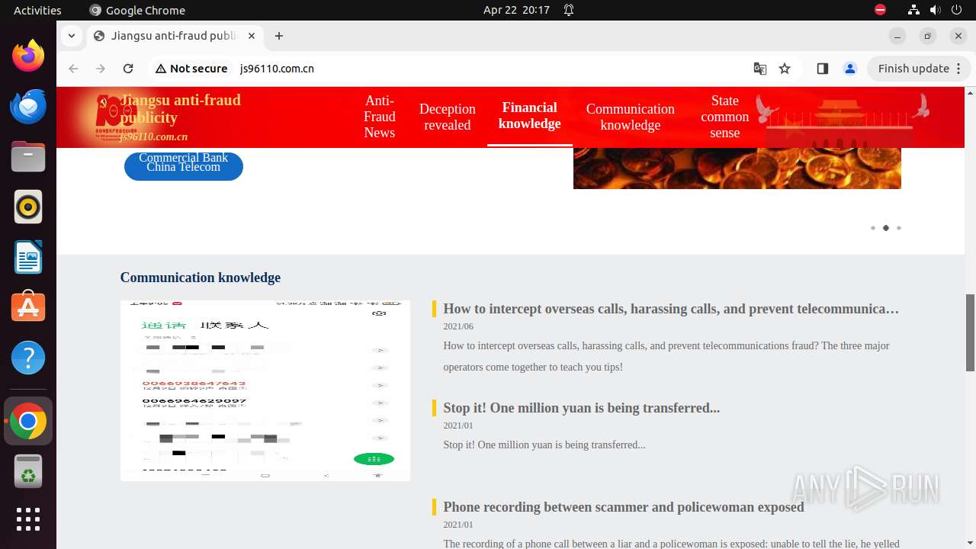Bookmark this page with star icon
976x549 pixels.
click(785, 69)
